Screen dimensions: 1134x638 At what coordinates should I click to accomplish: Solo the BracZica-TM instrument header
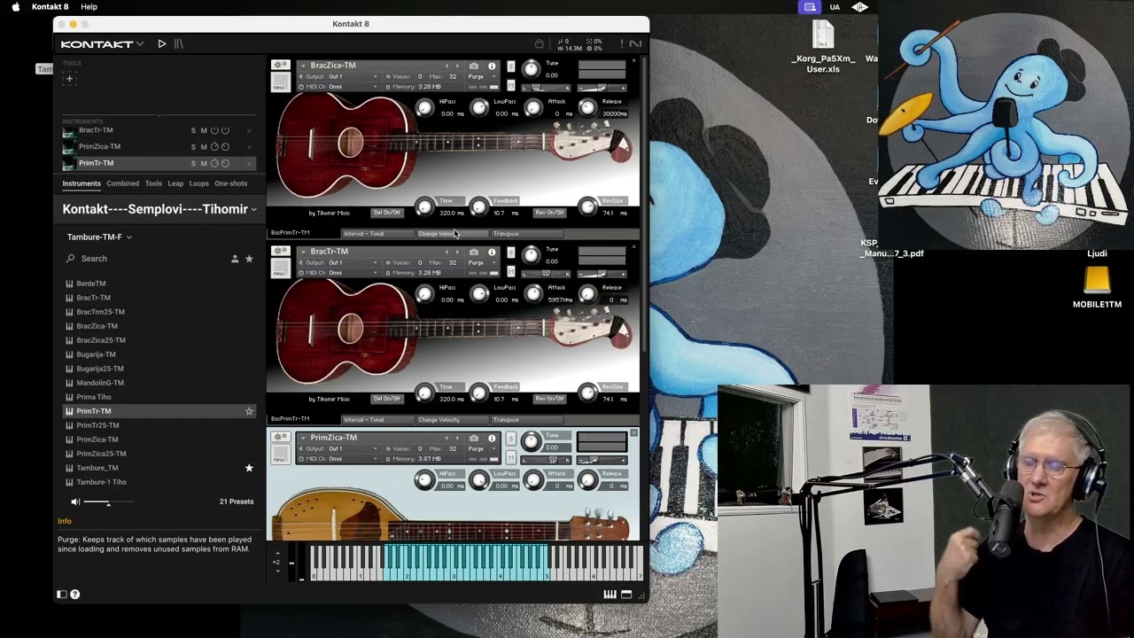pos(510,66)
